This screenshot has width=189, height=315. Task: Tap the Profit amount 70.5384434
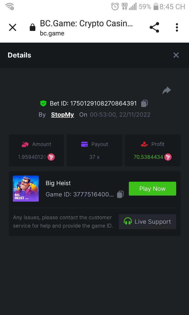point(148,157)
